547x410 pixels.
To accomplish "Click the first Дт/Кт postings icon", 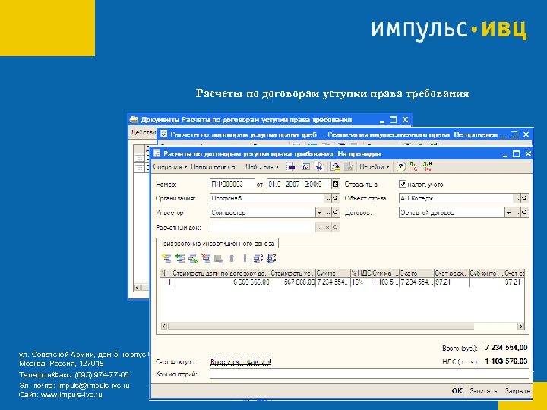I will 413,166.
